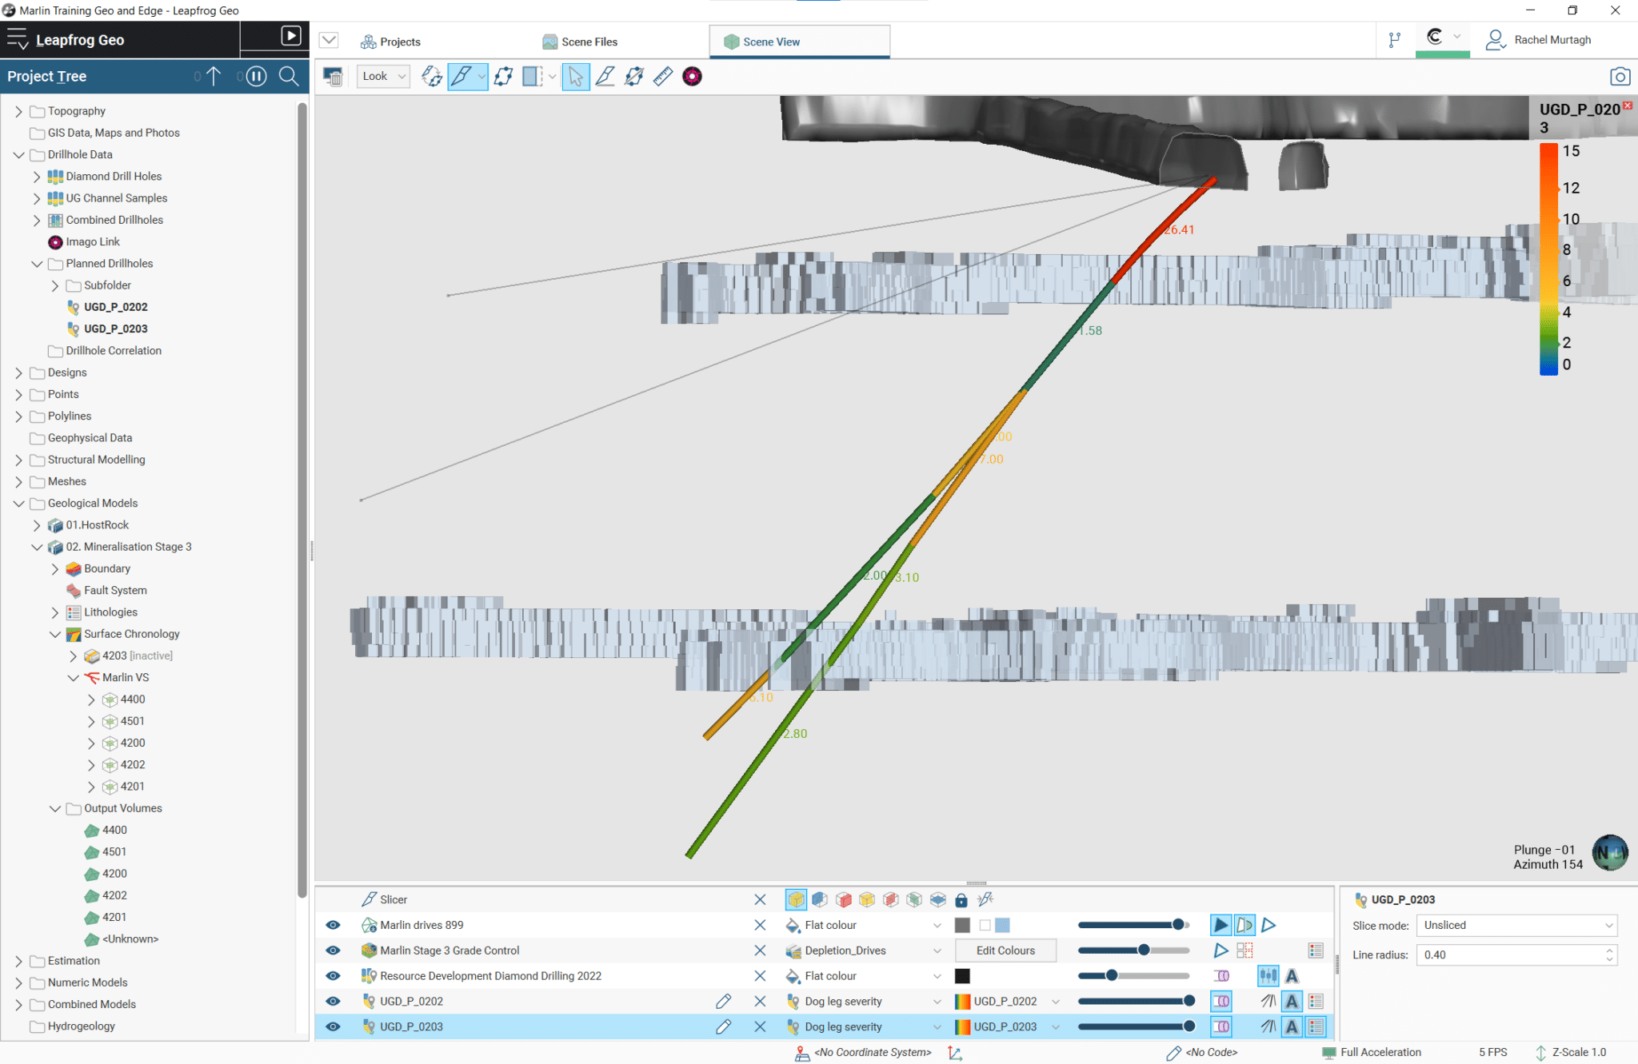Open the tab list dropdown arrow
The height and width of the screenshot is (1064, 1638).
[x=329, y=40]
